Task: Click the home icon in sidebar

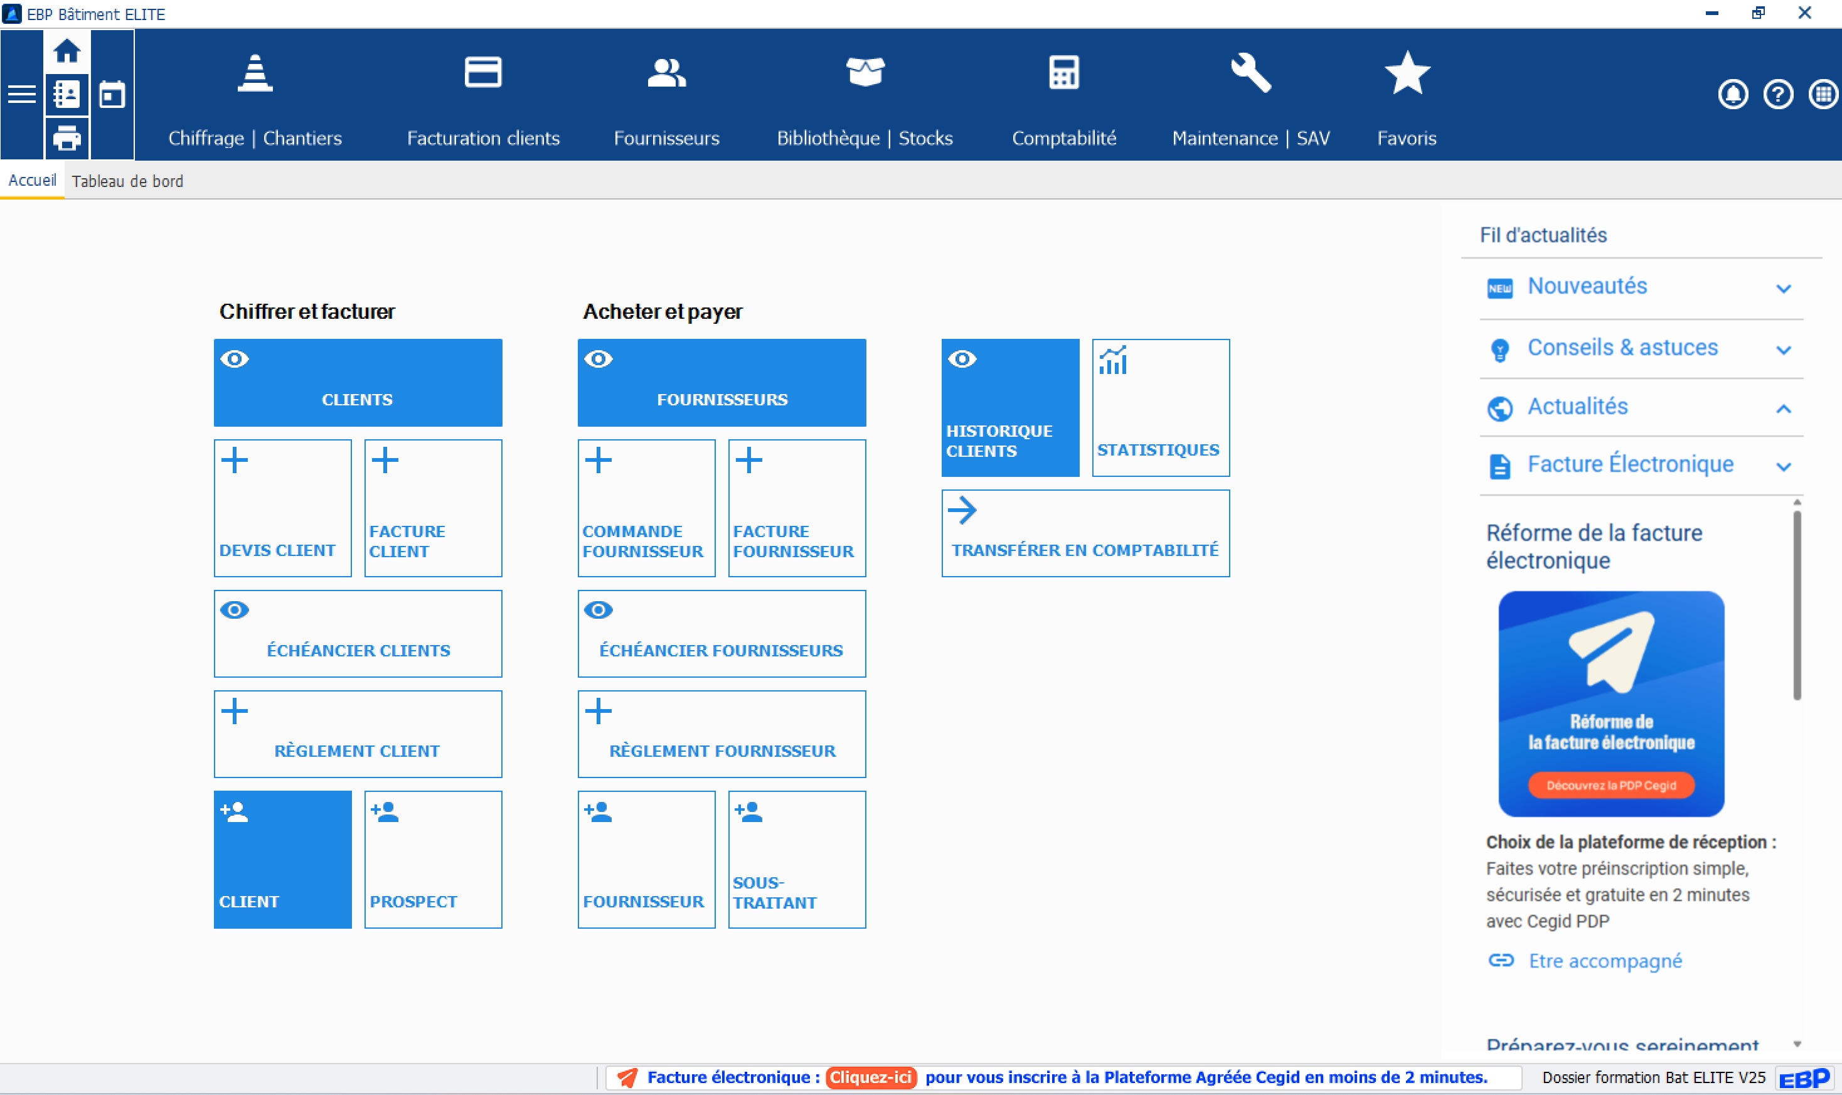Action: tap(67, 51)
